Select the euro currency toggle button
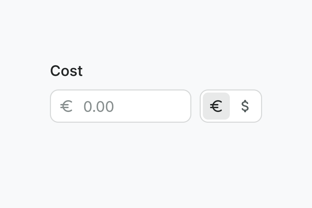The height and width of the screenshot is (208, 312). [x=216, y=106]
